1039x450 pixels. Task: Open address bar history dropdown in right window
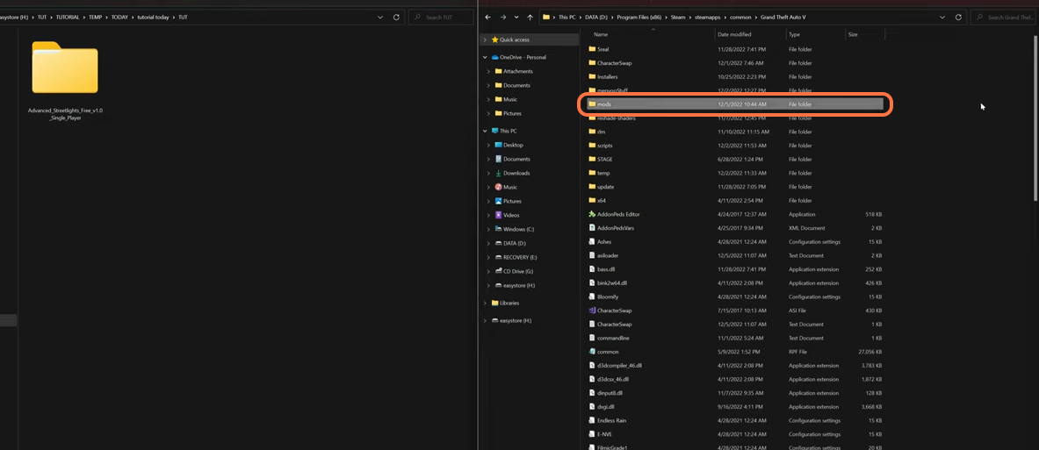pos(942,17)
